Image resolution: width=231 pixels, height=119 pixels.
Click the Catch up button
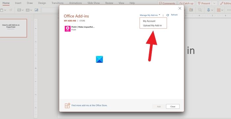186,3
